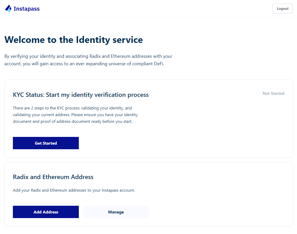Screen dimensions: 297x234
Task: Click the 'validating your current address' text line
Action: coord(75,115)
